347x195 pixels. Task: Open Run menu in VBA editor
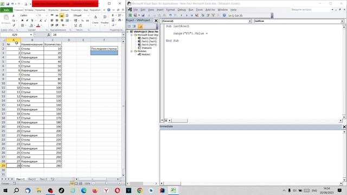click(x=191, y=10)
